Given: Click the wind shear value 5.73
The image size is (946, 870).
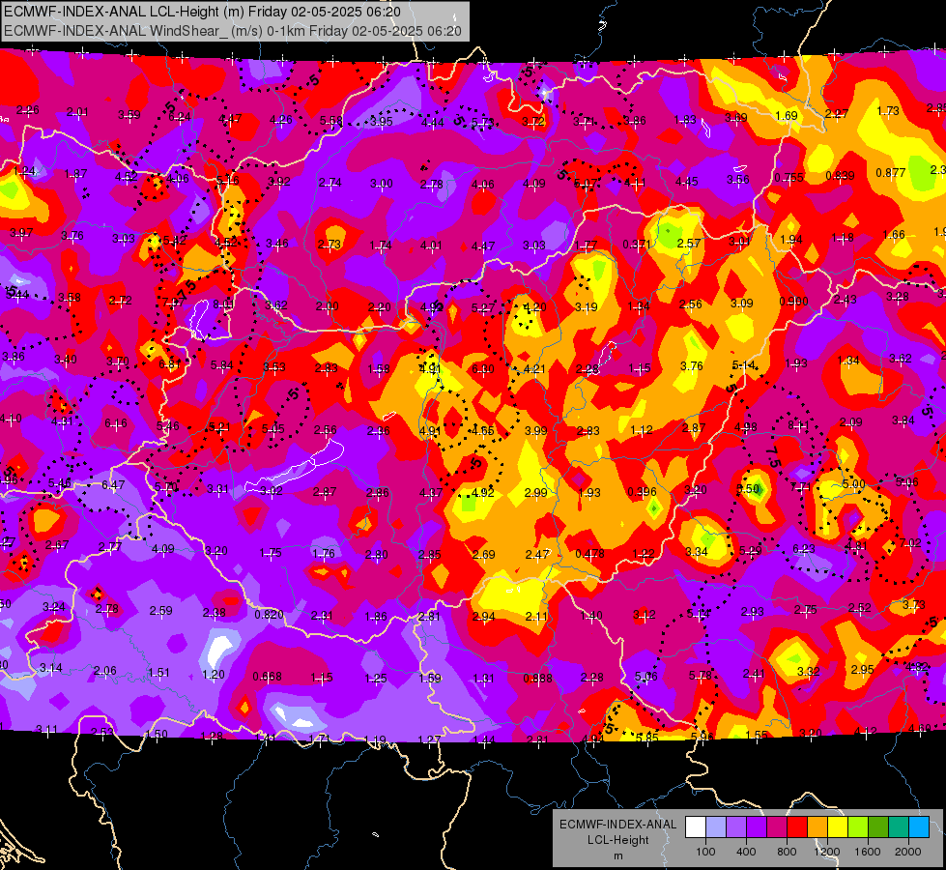Looking at the screenshot, I should point(482,123).
